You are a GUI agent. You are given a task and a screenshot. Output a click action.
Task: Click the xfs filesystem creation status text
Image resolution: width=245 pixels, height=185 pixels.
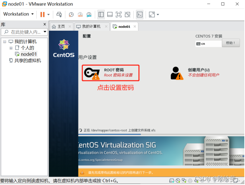tap(120, 130)
